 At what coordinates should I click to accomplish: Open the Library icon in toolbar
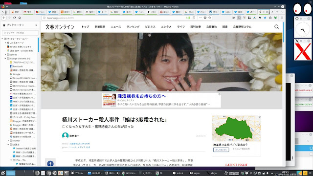click(234, 18)
